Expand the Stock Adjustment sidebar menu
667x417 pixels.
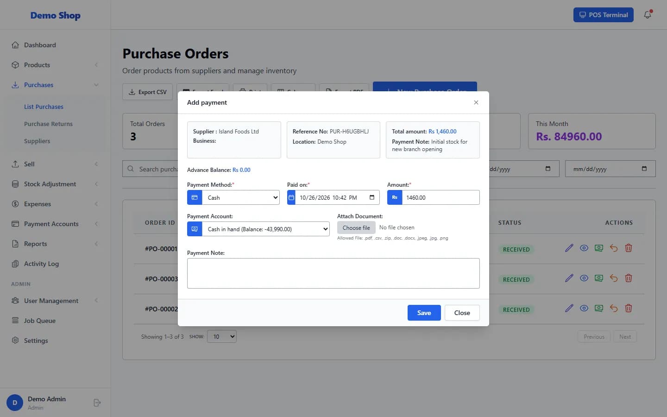click(56, 184)
